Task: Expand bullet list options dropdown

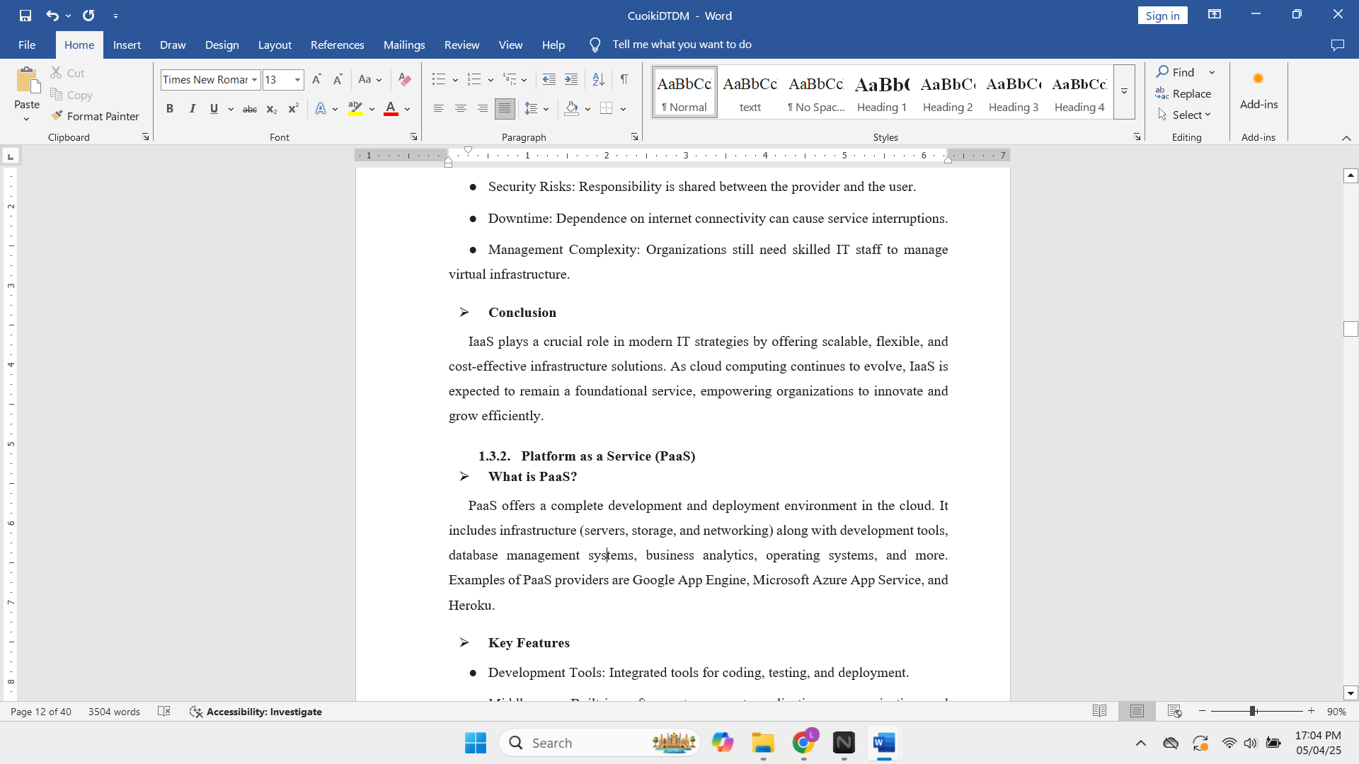Action: [455, 80]
